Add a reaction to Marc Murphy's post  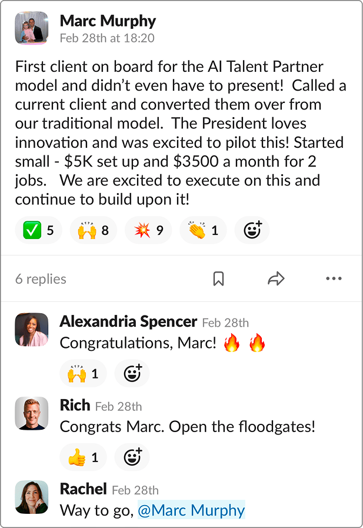252,230
